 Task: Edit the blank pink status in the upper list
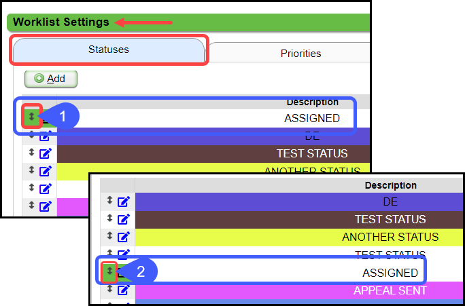coord(45,206)
